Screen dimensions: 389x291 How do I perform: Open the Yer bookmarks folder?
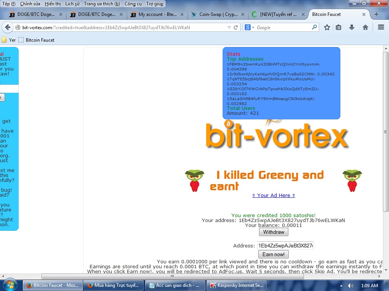[9, 40]
